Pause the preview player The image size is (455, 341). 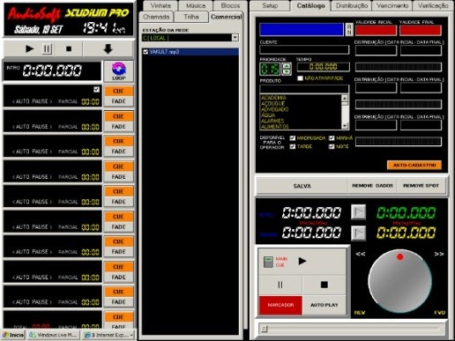[280, 285]
